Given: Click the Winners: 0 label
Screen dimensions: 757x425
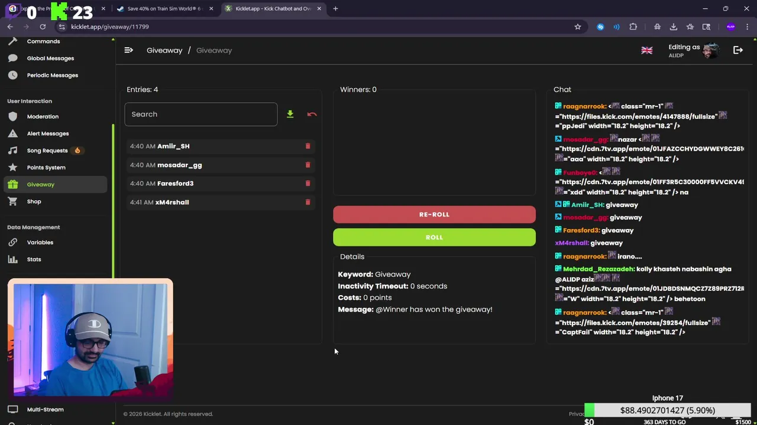Looking at the screenshot, I should [x=358, y=89].
